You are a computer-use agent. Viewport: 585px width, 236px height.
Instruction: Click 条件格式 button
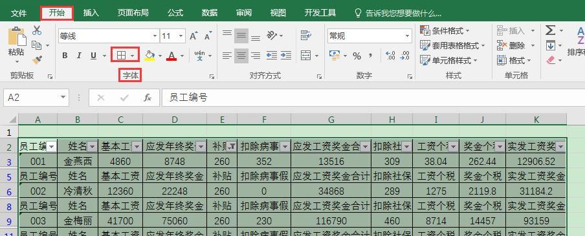click(445, 30)
